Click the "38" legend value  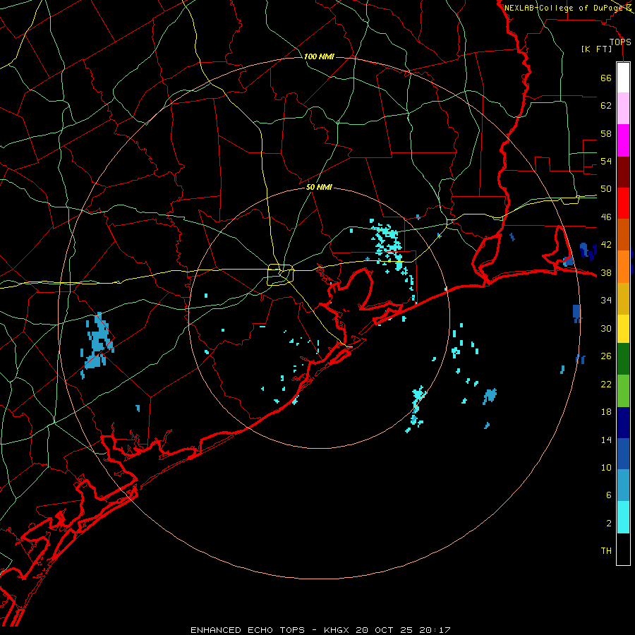click(x=606, y=273)
